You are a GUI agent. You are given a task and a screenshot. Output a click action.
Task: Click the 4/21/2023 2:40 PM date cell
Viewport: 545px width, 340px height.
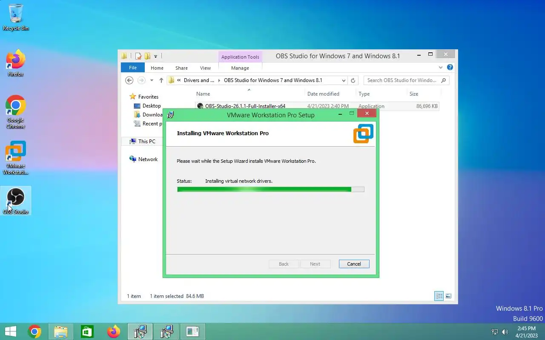[x=328, y=106]
